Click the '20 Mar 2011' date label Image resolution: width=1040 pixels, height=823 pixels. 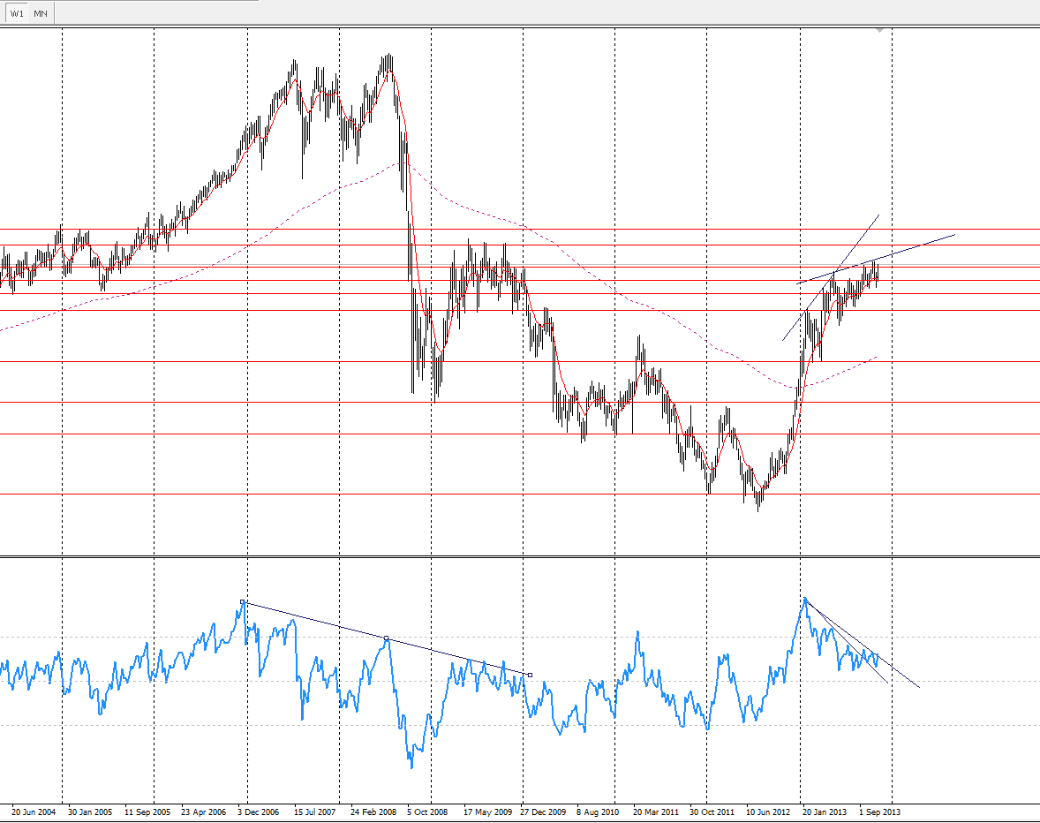(x=656, y=812)
